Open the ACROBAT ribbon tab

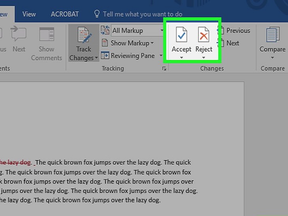(x=64, y=14)
